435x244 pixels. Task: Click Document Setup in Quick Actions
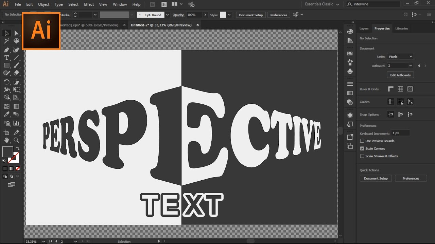(376, 178)
